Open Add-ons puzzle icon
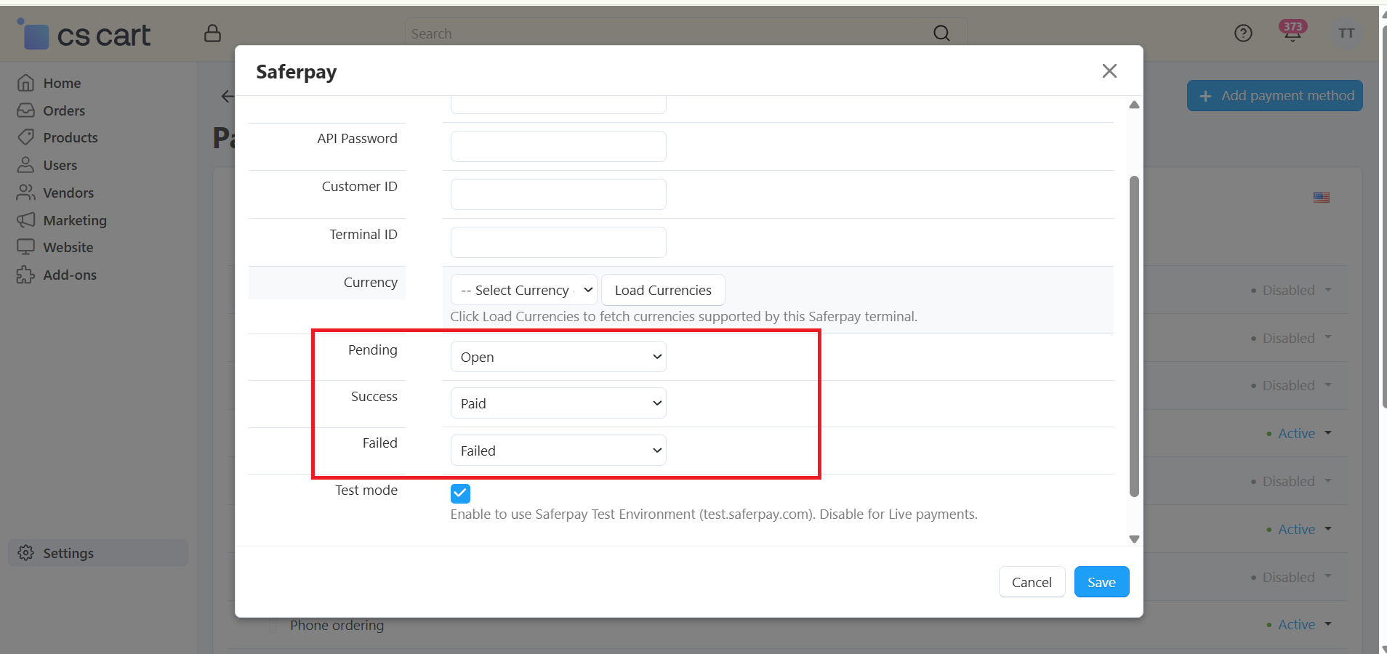Screen dimensions: 1387x654 pos(25,275)
